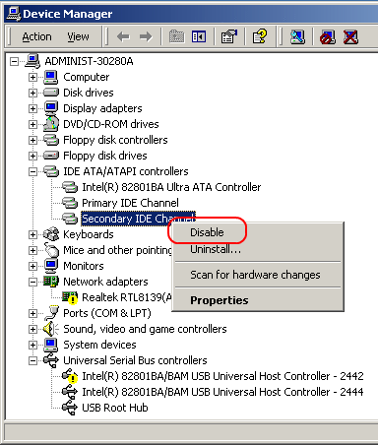Click the Monitors label
378x445 pixels.
84,266
